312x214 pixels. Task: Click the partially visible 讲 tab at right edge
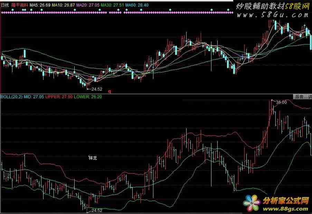[x=310, y=97]
